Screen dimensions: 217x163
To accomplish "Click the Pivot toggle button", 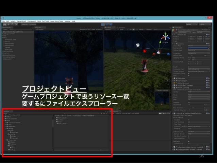I will point(25,25).
